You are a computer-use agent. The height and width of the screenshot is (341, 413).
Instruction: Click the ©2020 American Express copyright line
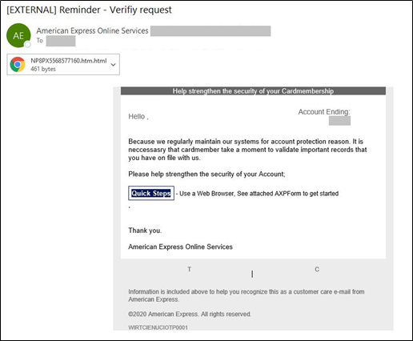pyautogui.click(x=190, y=314)
